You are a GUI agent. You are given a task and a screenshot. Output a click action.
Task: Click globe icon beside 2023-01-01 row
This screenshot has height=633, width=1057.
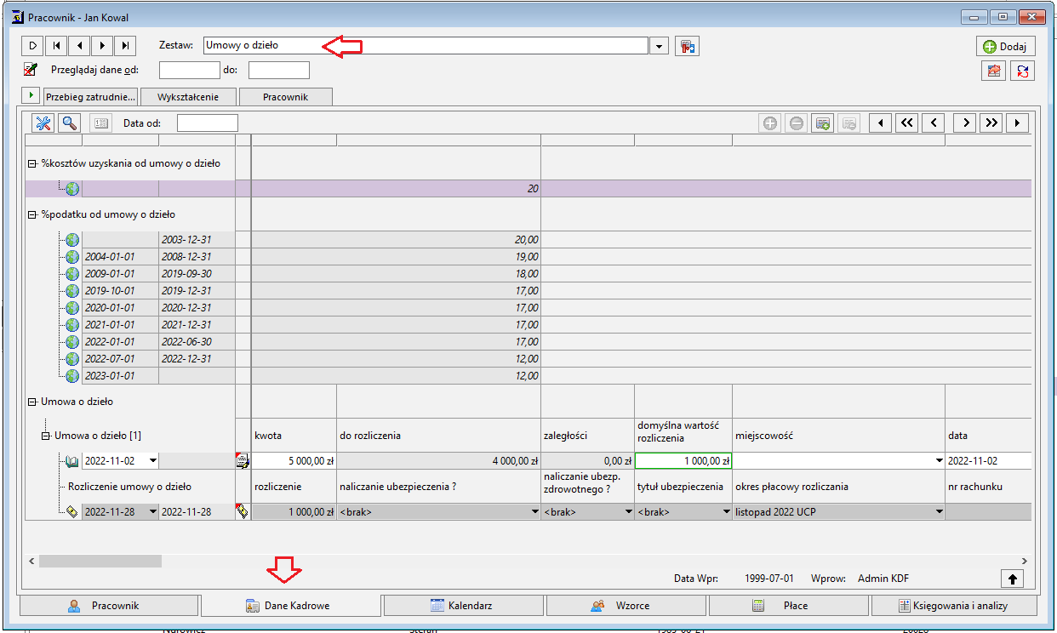72,376
